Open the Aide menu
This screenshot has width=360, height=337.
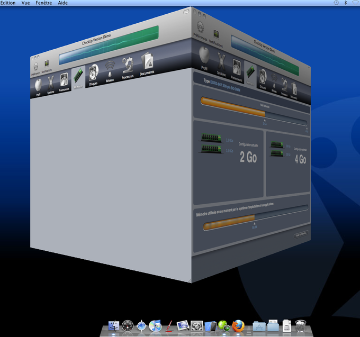pos(62,3)
